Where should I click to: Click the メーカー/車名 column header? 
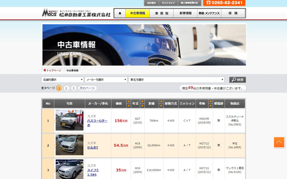pyautogui.click(x=98, y=104)
